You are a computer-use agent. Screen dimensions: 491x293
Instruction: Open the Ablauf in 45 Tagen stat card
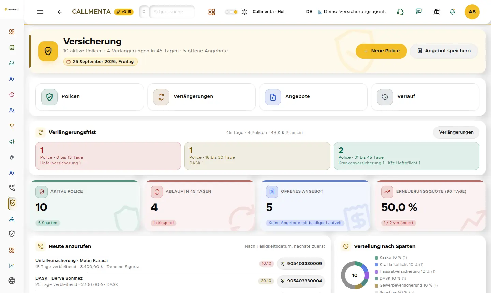[200, 206]
